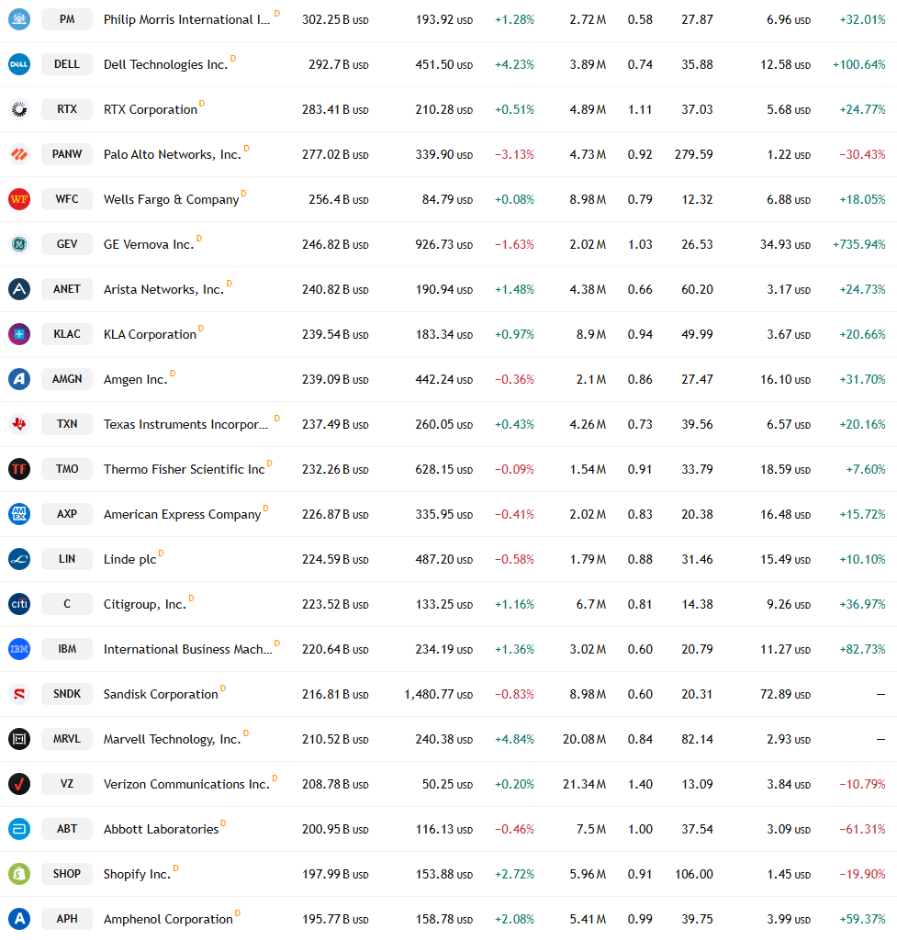
Task: Open the VZ ticker badge
Action: [x=67, y=784]
